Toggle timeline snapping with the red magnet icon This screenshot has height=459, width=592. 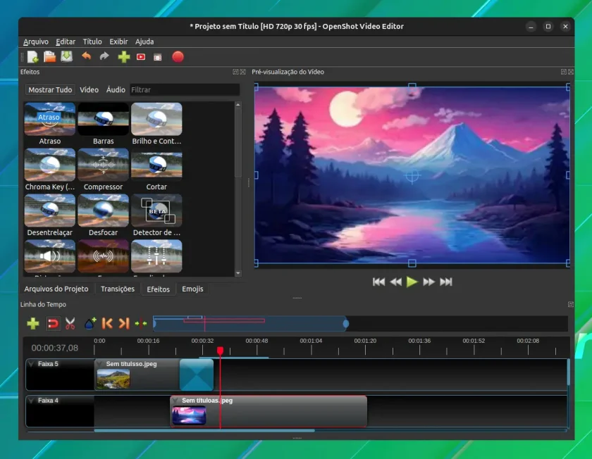[x=53, y=324]
